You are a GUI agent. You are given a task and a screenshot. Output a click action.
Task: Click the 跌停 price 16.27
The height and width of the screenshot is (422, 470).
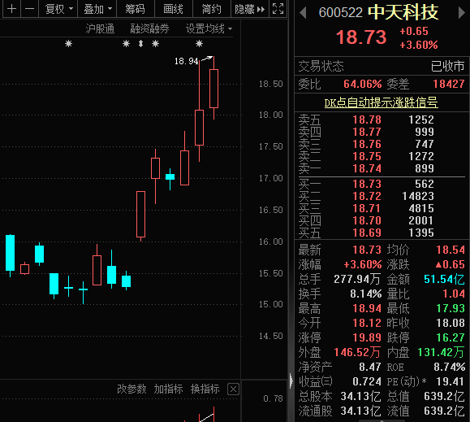pyautogui.click(x=451, y=337)
